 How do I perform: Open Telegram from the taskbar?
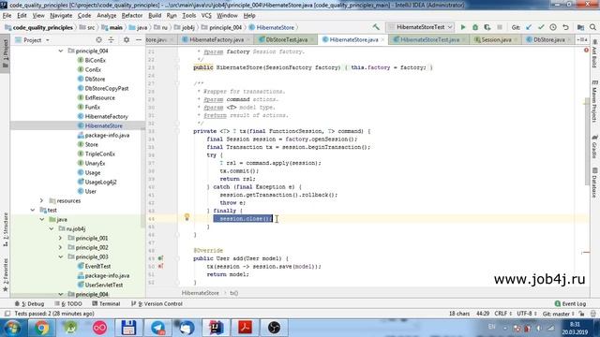[157, 328]
